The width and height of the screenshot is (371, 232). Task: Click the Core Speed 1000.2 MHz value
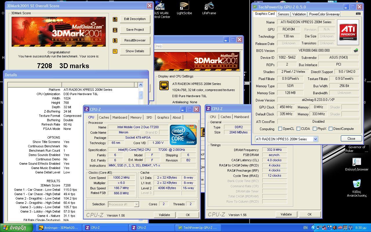[x=121, y=178]
